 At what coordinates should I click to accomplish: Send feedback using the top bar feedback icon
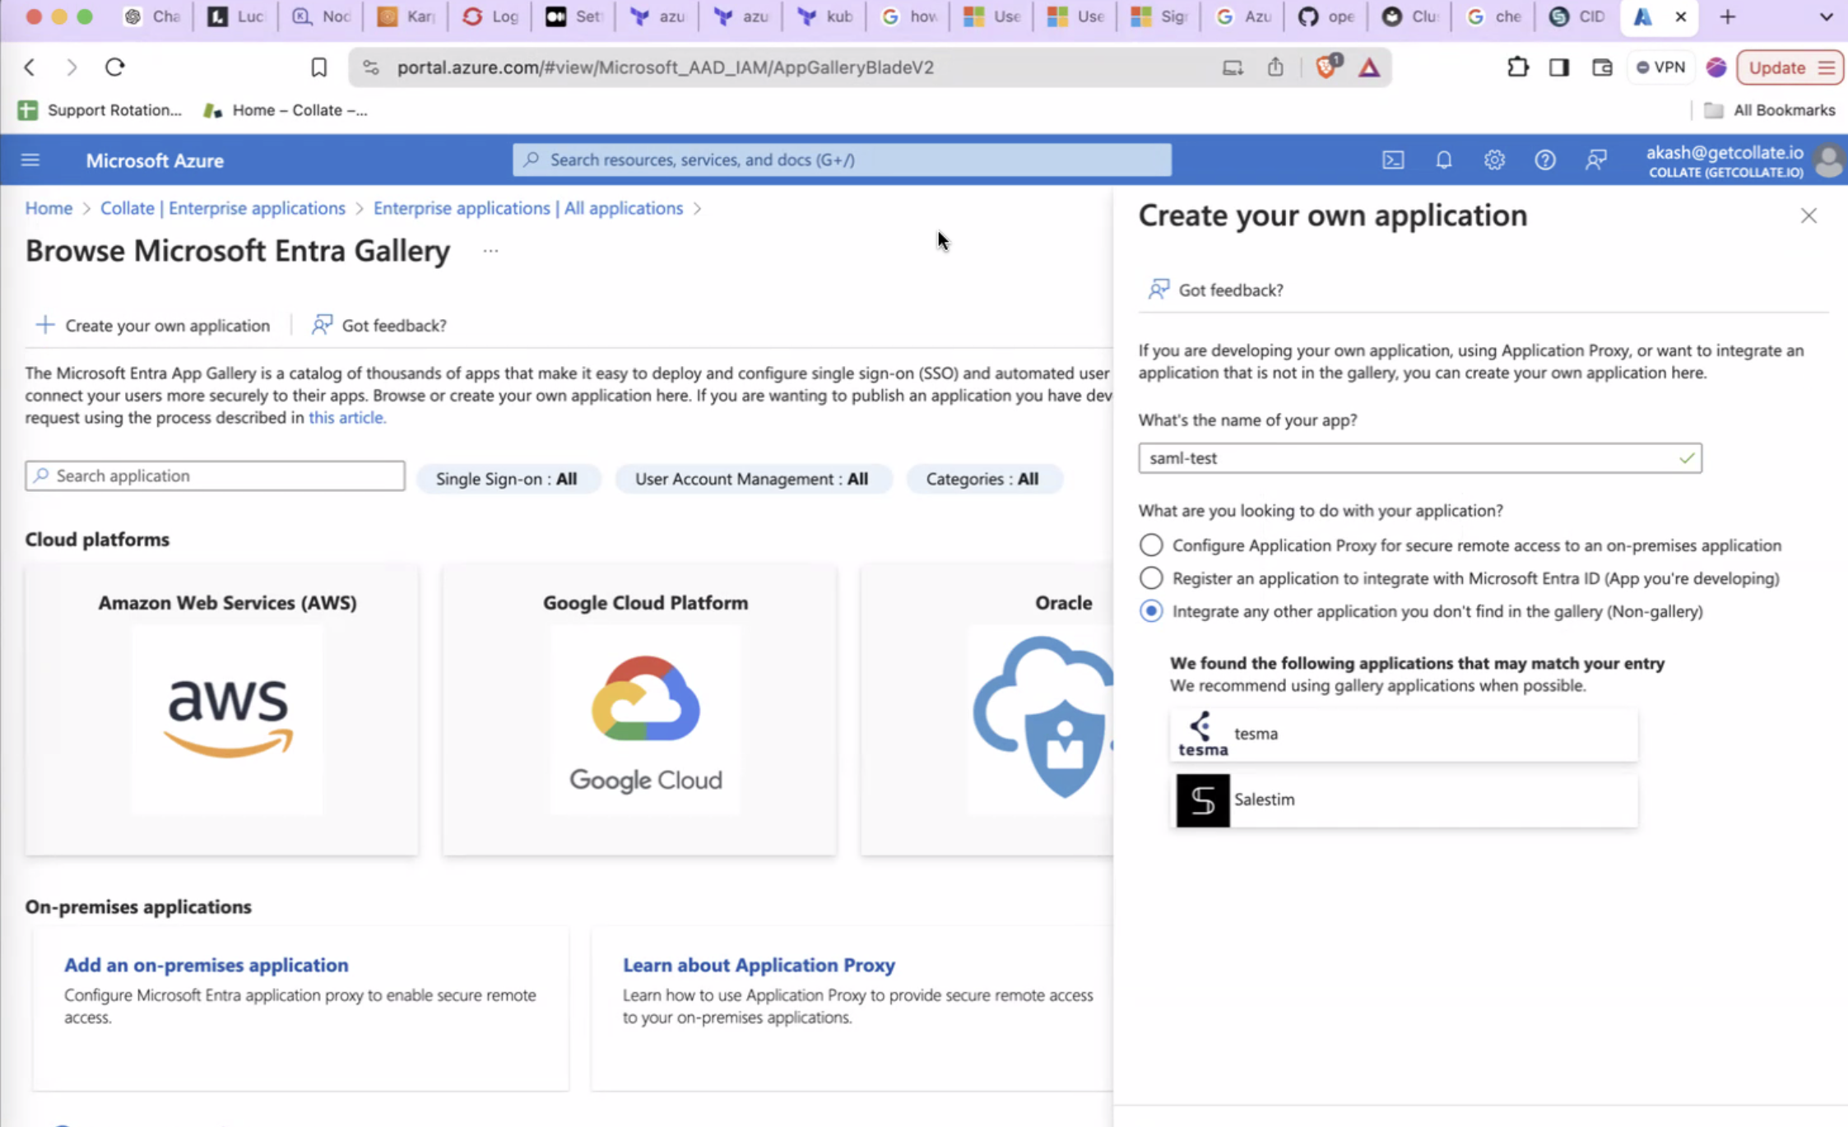(x=1596, y=160)
